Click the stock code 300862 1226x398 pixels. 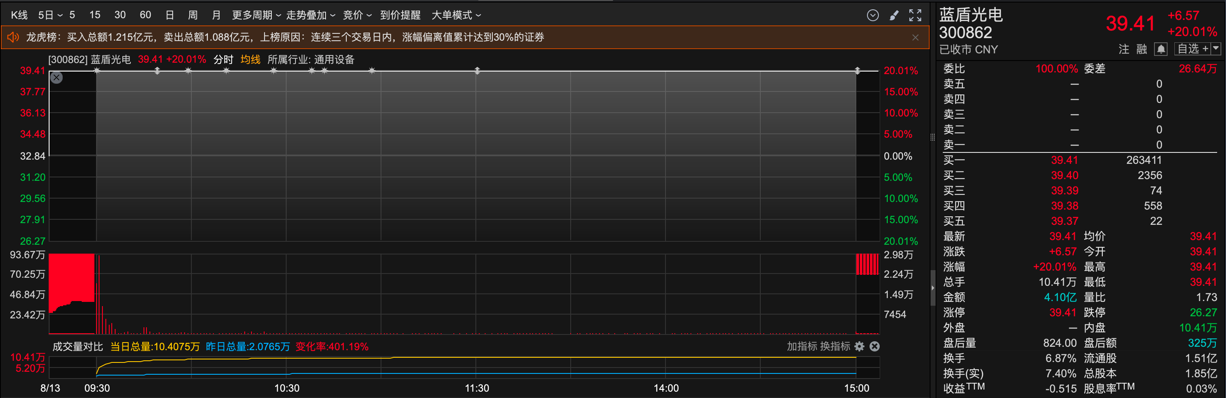[965, 32]
